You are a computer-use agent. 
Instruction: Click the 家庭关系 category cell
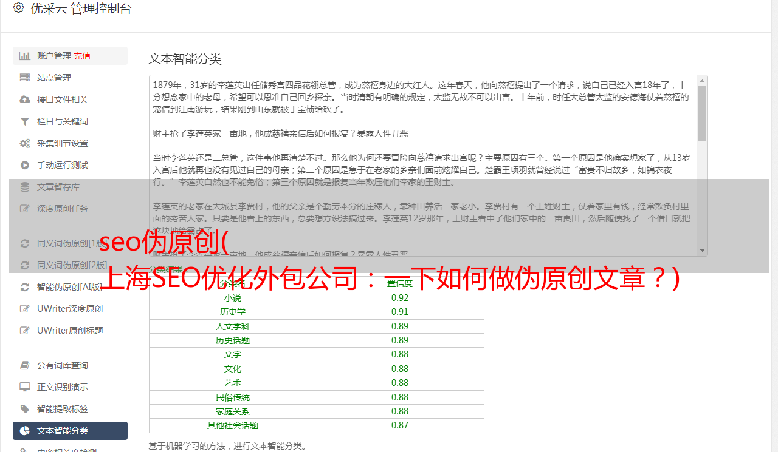click(233, 411)
